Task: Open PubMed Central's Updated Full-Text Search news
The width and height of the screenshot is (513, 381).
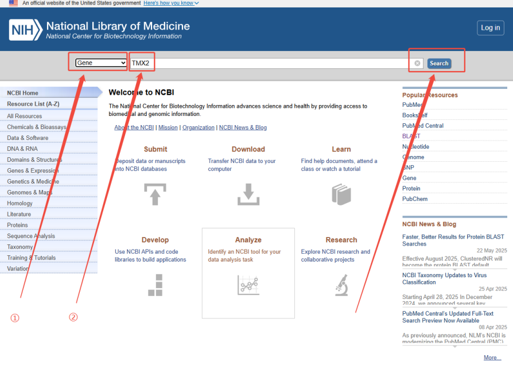Action: coord(448,317)
